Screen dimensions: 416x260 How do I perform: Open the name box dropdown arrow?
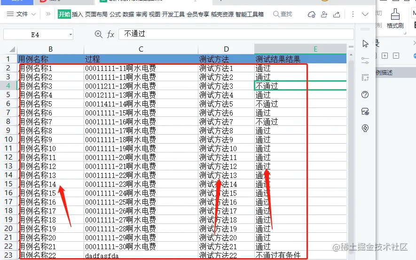pyautogui.click(x=71, y=35)
